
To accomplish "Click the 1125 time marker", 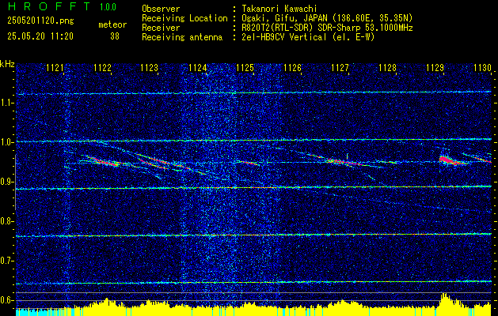I will 245,67.
